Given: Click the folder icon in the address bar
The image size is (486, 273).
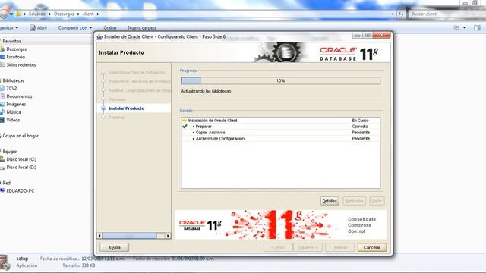Looking at the screenshot, I should point(18,14).
